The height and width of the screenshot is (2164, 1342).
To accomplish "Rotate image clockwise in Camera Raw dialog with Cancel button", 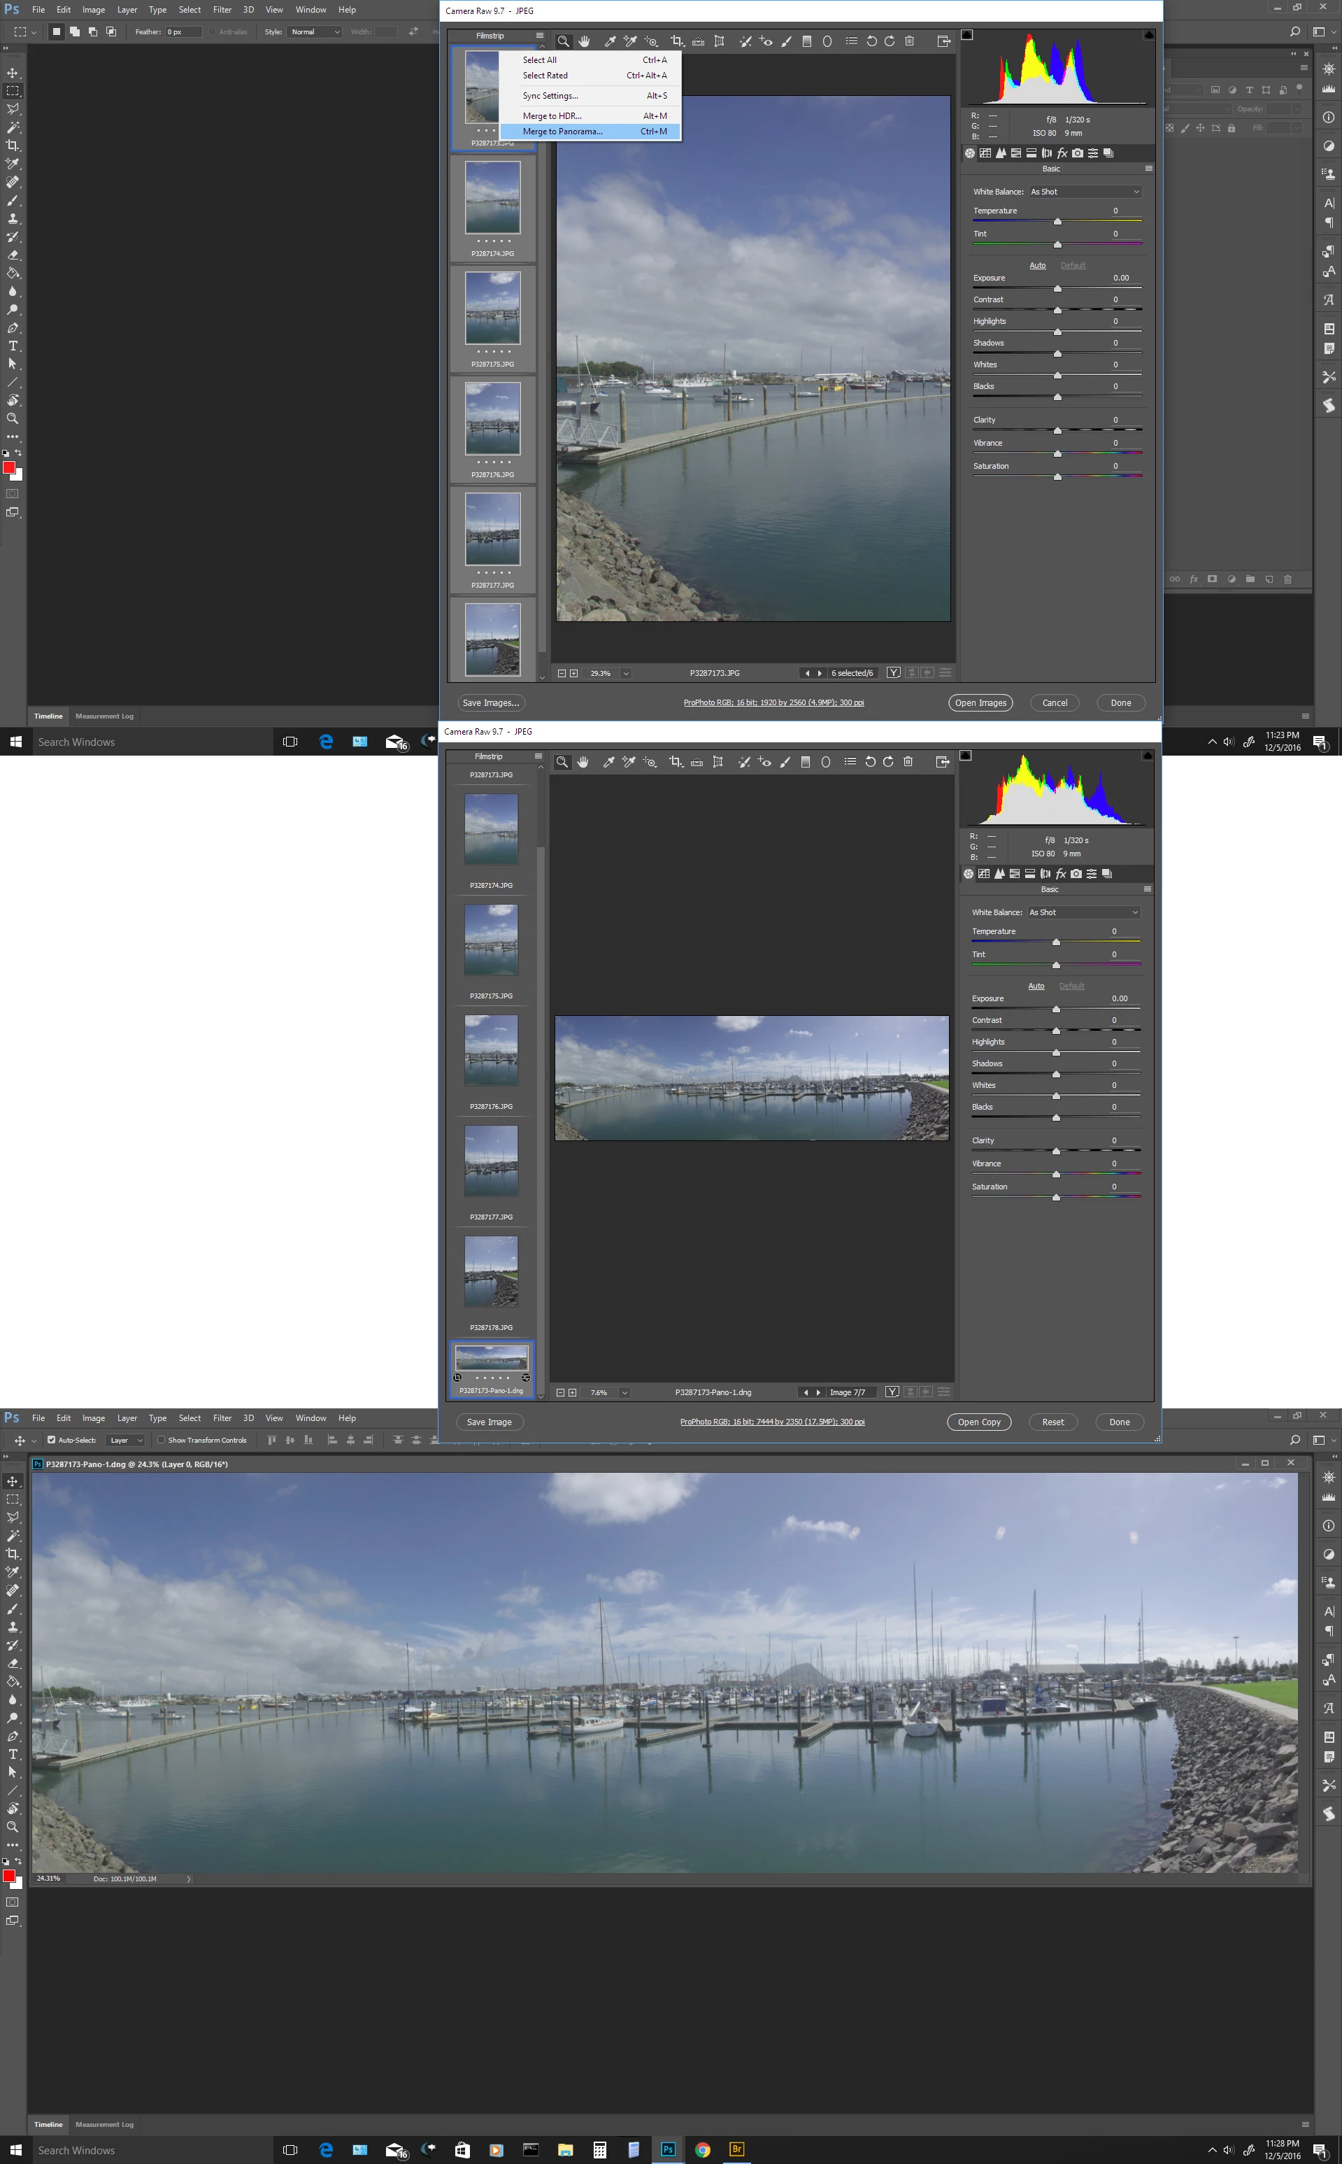I will (x=890, y=41).
